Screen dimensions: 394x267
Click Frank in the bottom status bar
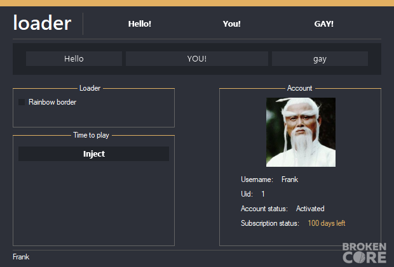tap(21, 257)
